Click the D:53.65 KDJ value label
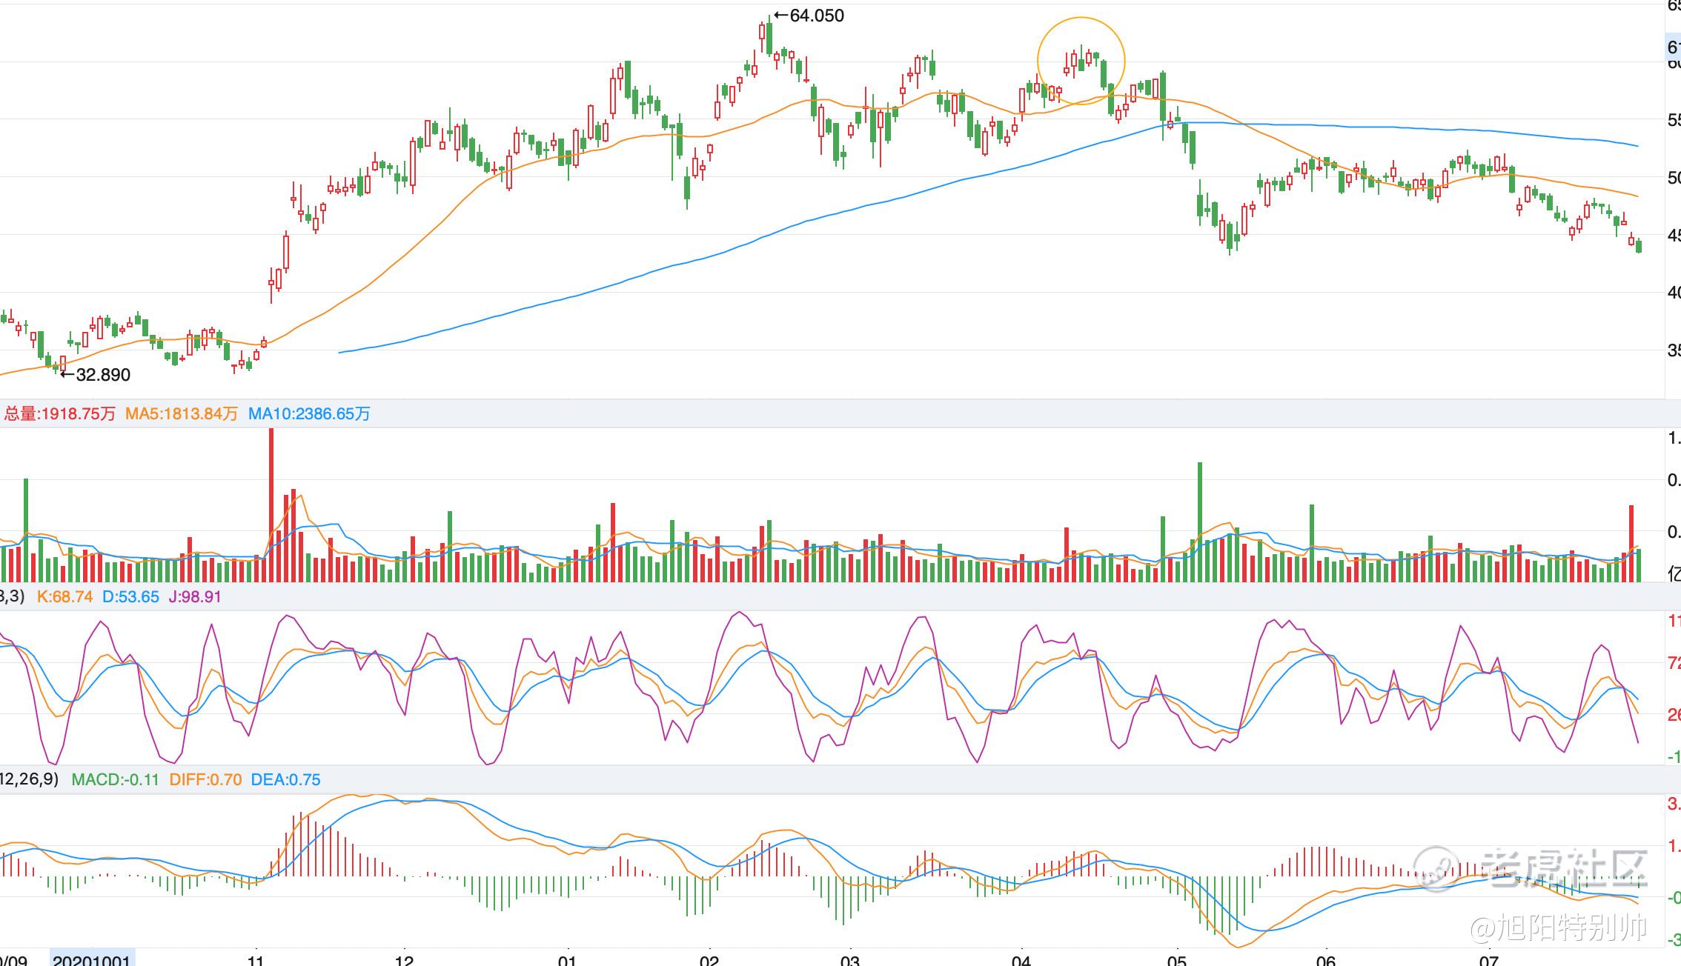The image size is (1681, 966). [130, 597]
